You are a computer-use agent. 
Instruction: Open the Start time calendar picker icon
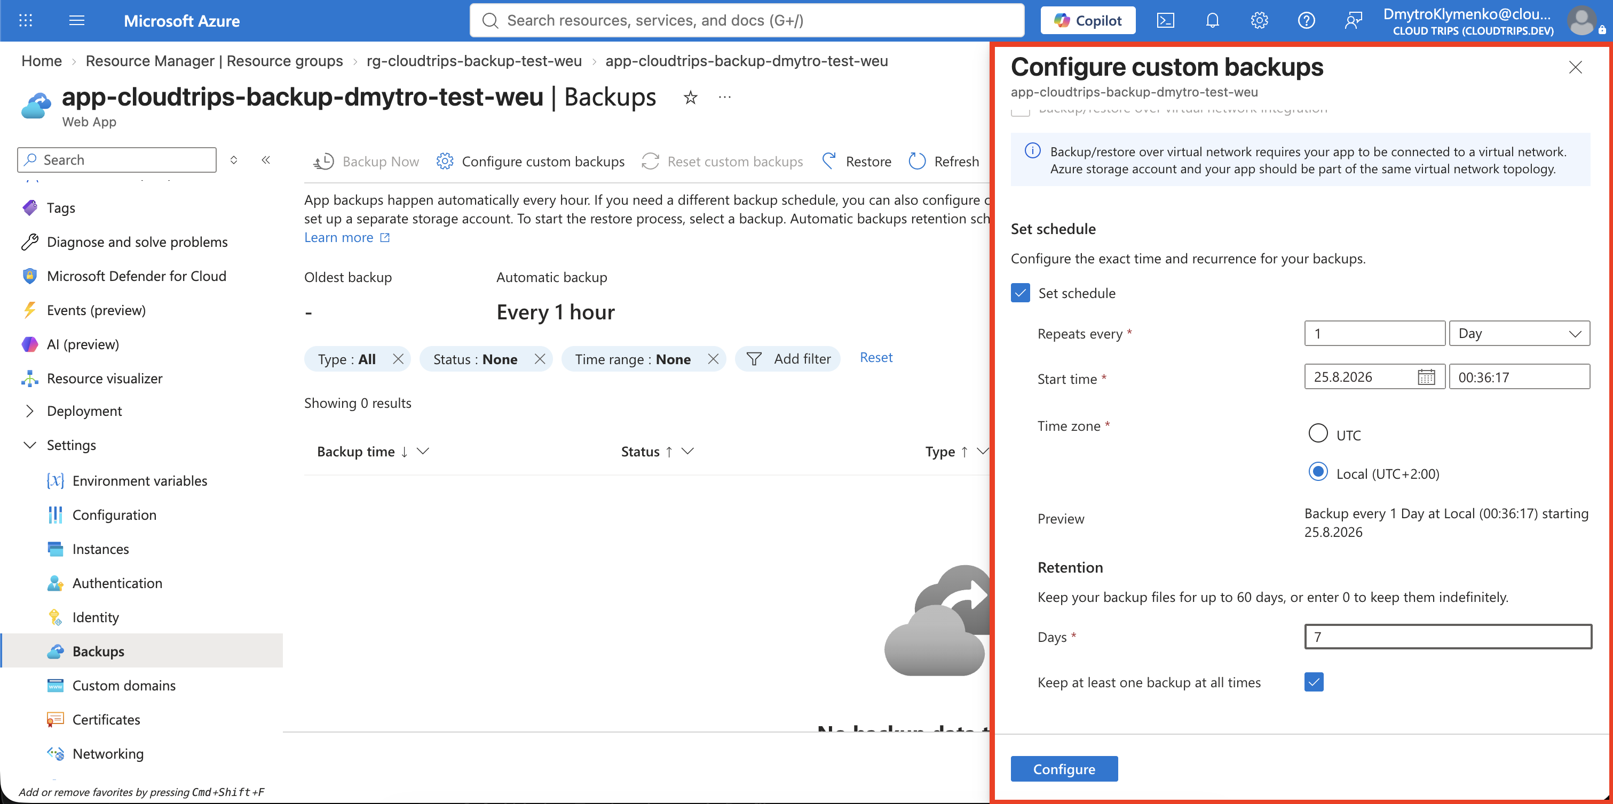point(1426,376)
